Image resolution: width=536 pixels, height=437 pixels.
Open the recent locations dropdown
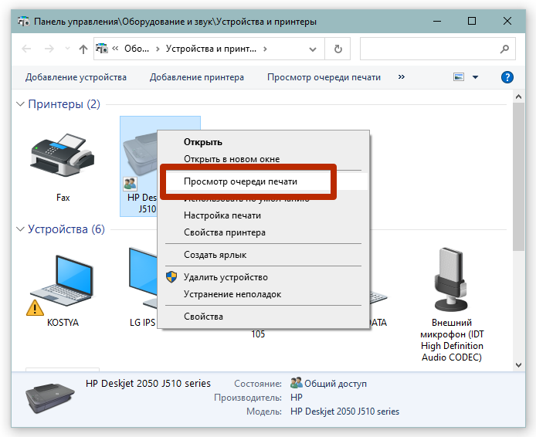click(67, 49)
